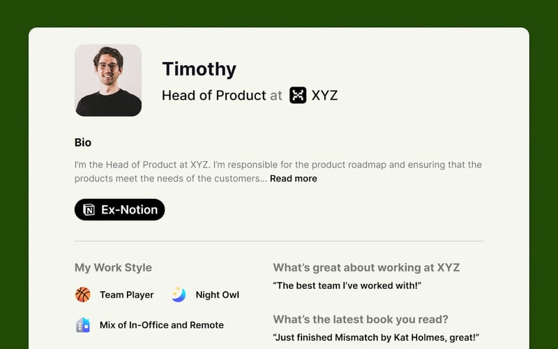Click the Bio section heading
558x349 pixels.
[83, 142]
